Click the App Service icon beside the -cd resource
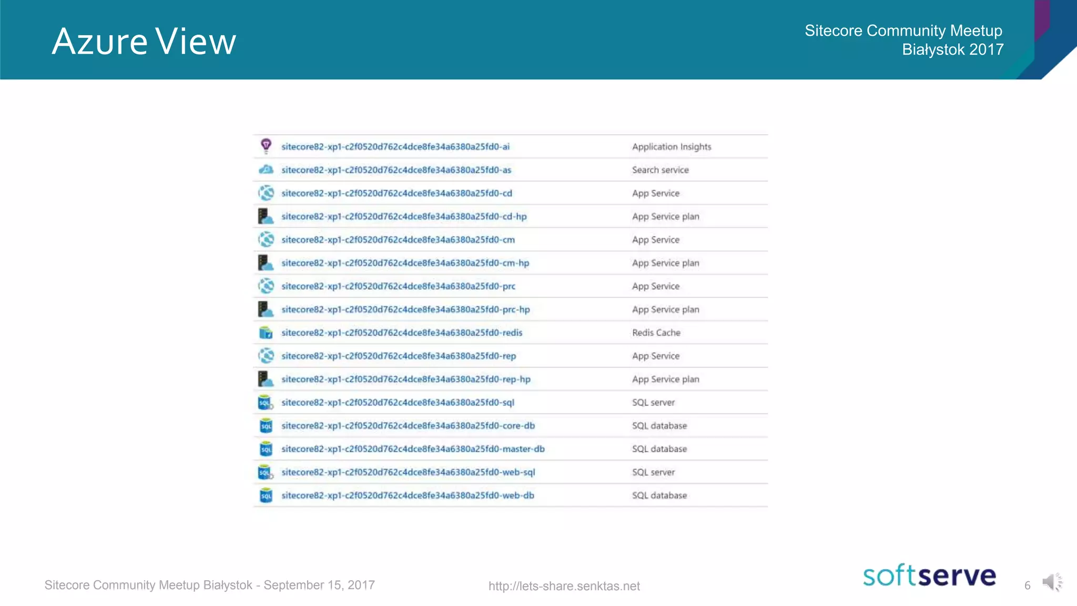This screenshot has height=606, width=1077. (266, 193)
